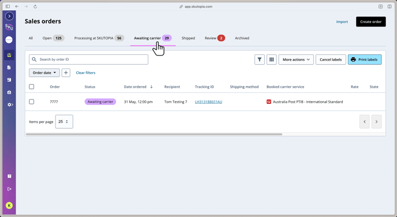Click recipient Tom Testing 7
Viewport: 397px width, 217px height.
(176, 102)
